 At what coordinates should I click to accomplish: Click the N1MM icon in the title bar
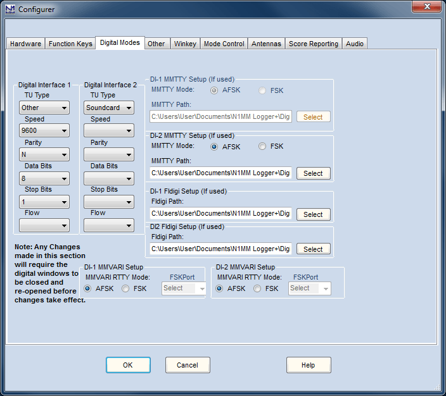[x=10, y=9]
